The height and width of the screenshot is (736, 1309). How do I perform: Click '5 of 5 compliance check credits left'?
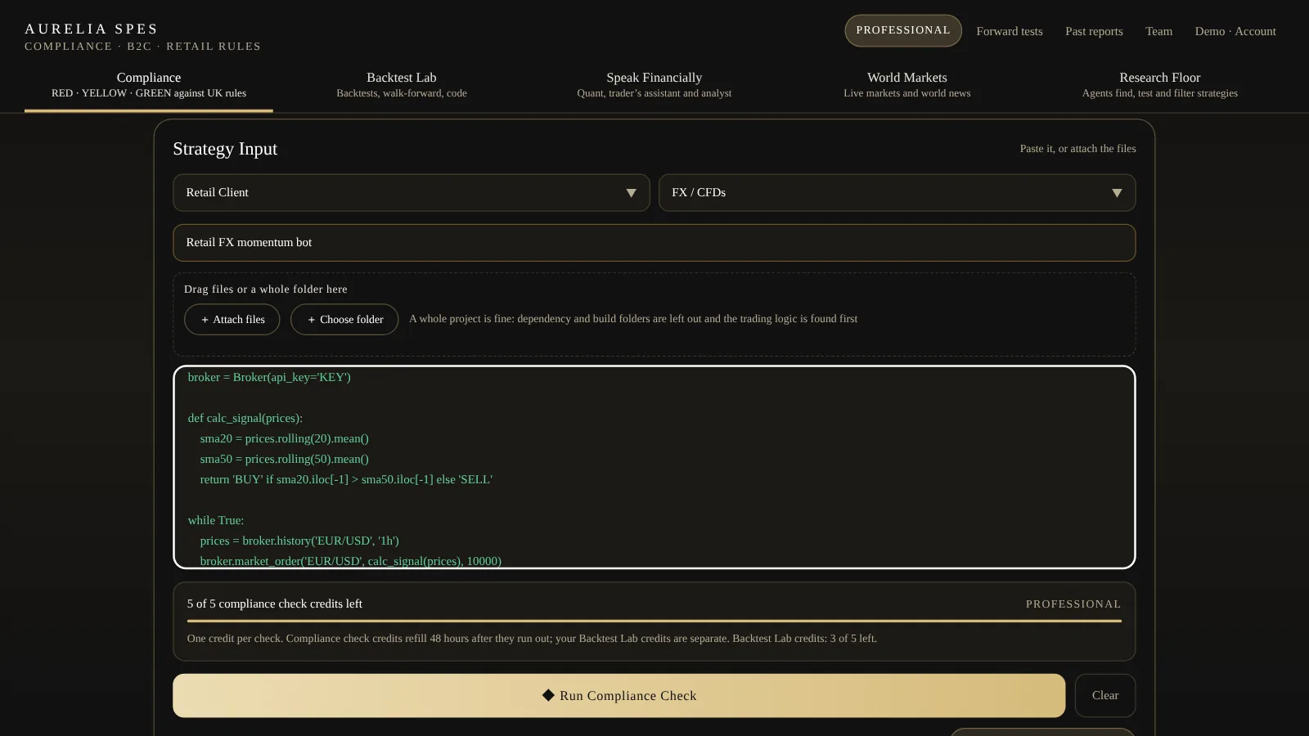[275, 604]
